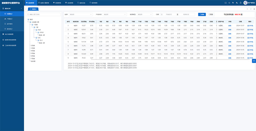
Task: Click the 重置 reset button
Action: [x=210, y=14]
